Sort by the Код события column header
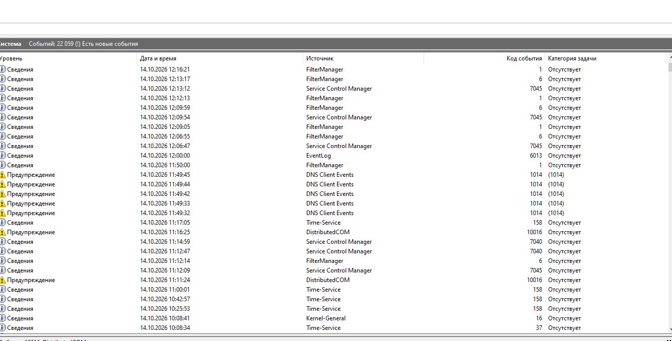The width and height of the screenshot is (672, 341). [x=484, y=58]
